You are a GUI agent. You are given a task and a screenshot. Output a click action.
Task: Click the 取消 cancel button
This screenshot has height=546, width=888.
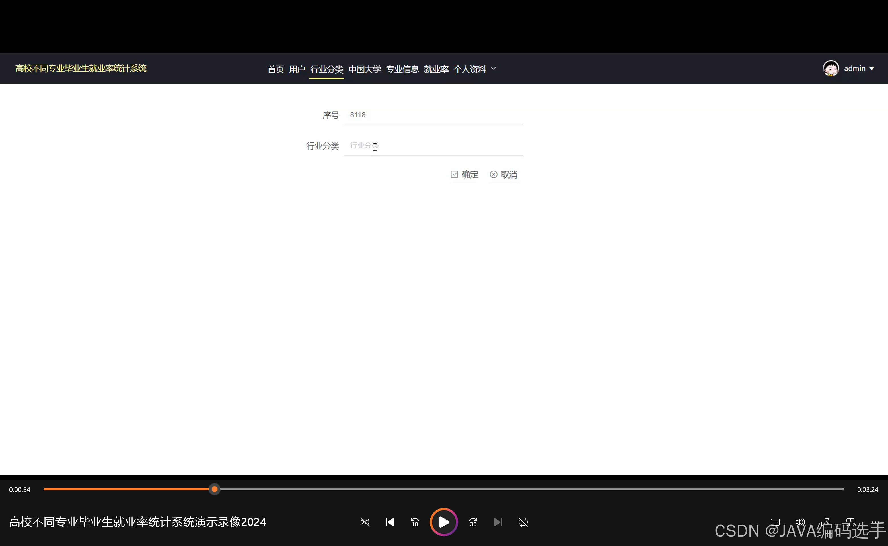[x=504, y=175]
